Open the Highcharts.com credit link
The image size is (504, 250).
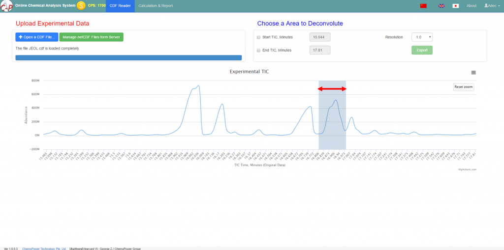point(467,169)
